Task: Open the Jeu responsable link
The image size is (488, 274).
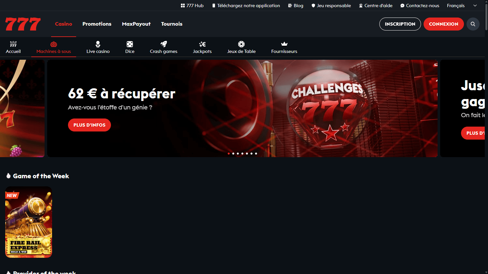Action: tap(331, 6)
